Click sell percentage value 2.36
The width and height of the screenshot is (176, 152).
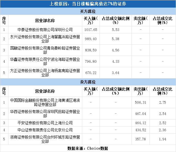click(x=163, y=130)
